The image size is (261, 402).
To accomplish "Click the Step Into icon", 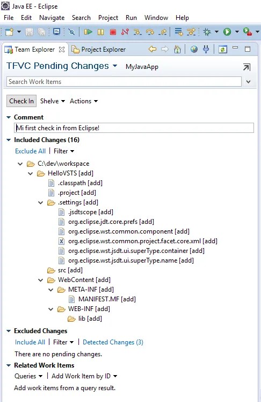I will [x=137, y=32].
